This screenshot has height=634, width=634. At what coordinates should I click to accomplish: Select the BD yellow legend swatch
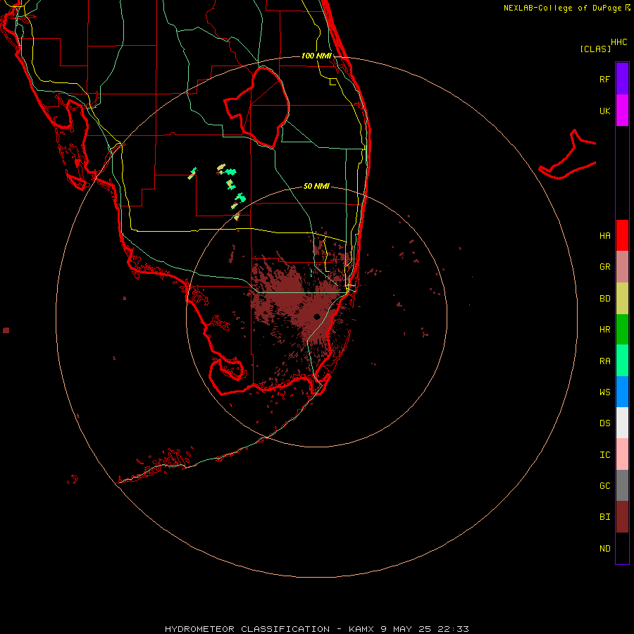click(622, 299)
